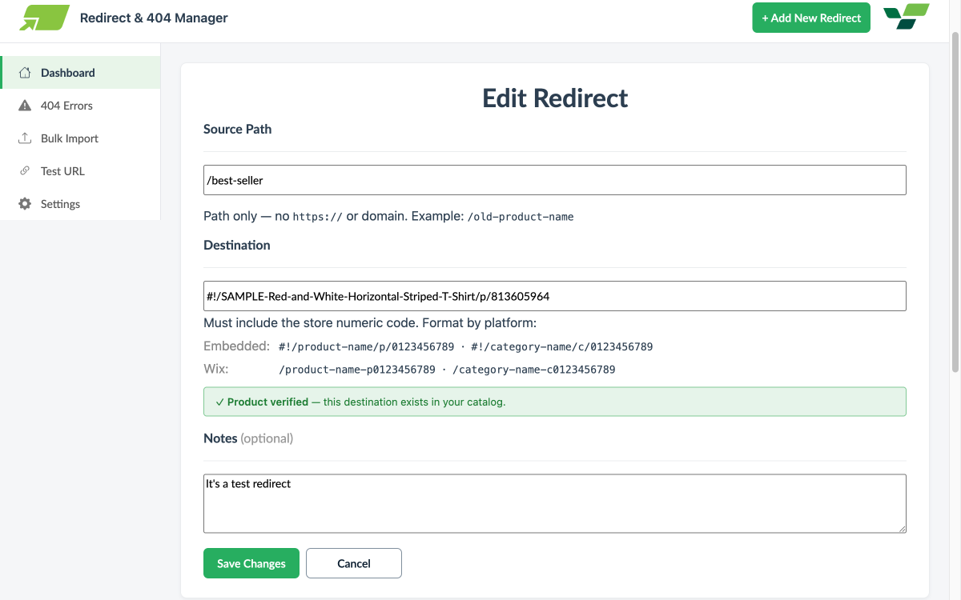
Task: Click the 404 Errors warning triangle icon
Action: click(25, 106)
